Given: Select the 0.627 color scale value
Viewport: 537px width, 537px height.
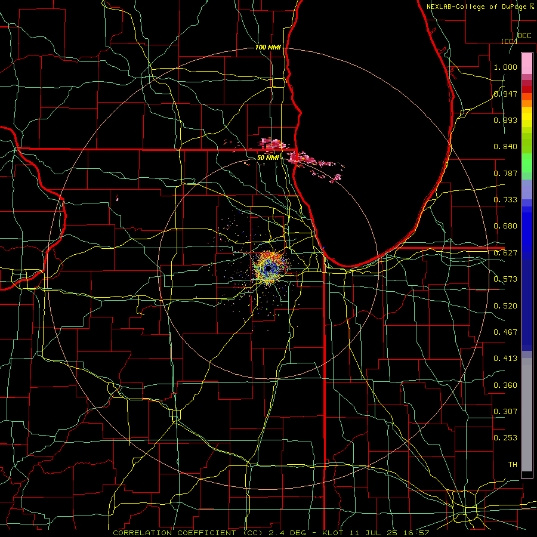Looking at the screenshot, I should 505,253.
